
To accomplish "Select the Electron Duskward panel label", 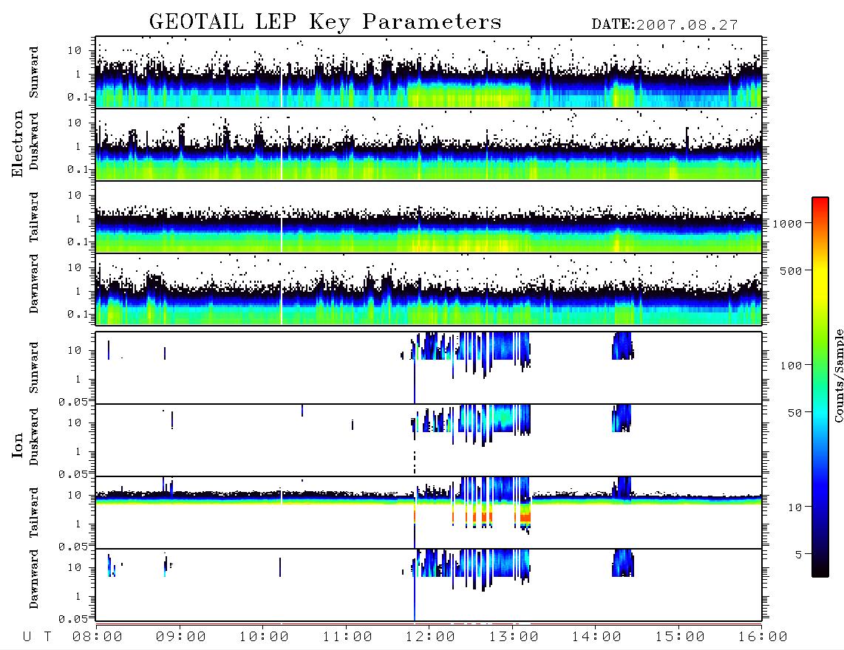I will pos(34,141).
